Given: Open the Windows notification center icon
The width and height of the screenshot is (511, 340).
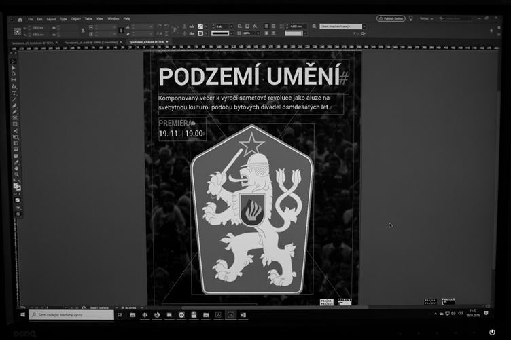Looking at the screenshot, I should click(x=487, y=314).
